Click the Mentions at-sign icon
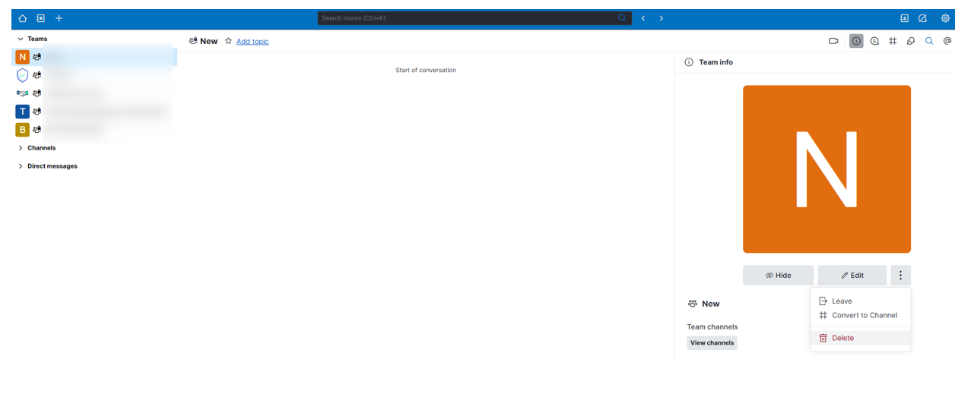 [947, 41]
